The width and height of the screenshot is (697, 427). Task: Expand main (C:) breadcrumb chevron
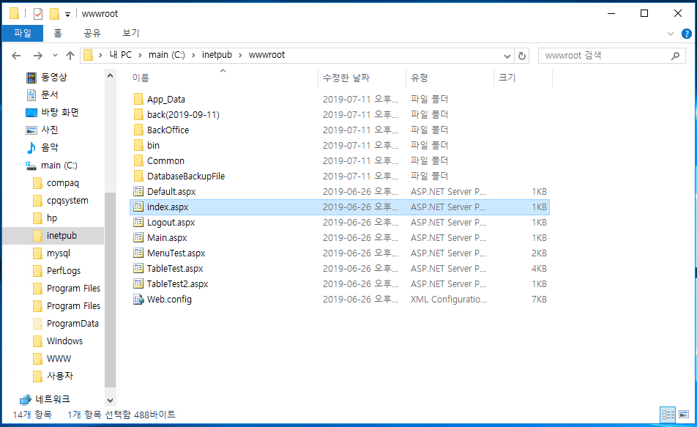pos(193,55)
